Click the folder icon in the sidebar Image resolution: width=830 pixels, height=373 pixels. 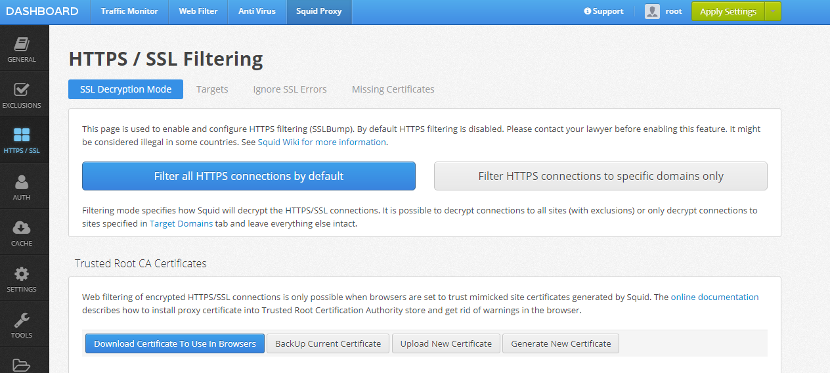pyautogui.click(x=22, y=364)
